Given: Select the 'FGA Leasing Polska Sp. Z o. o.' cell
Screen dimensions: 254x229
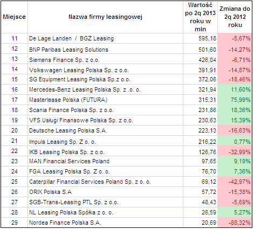Looking at the screenshot, I should coord(105,171).
